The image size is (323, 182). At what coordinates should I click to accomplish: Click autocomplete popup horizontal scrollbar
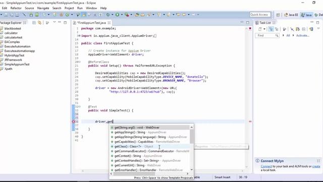pos(149,173)
